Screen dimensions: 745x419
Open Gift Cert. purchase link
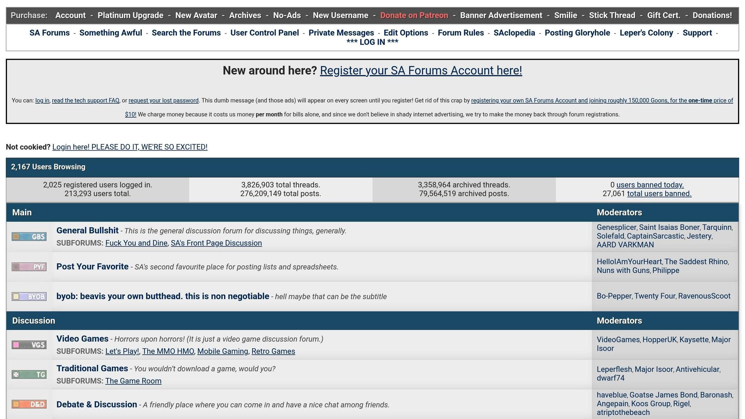point(664,15)
